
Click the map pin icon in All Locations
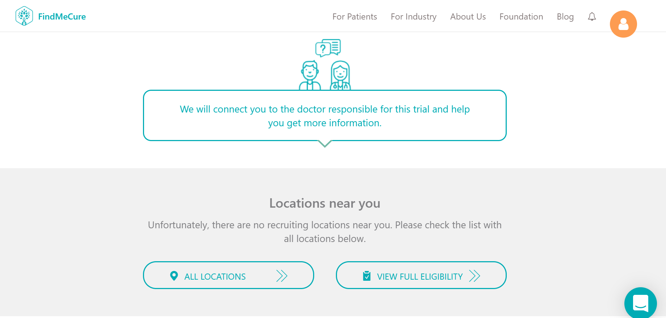174,276
